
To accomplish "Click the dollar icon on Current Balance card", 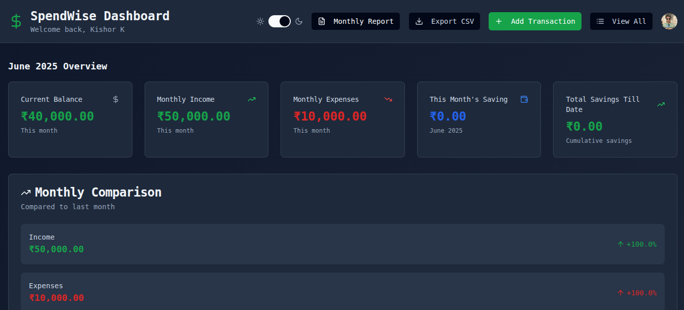I will pyautogui.click(x=116, y=99).
